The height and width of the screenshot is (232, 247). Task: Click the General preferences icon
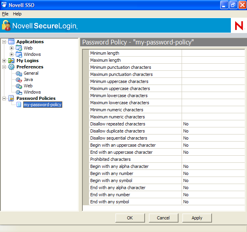(19, 73)
